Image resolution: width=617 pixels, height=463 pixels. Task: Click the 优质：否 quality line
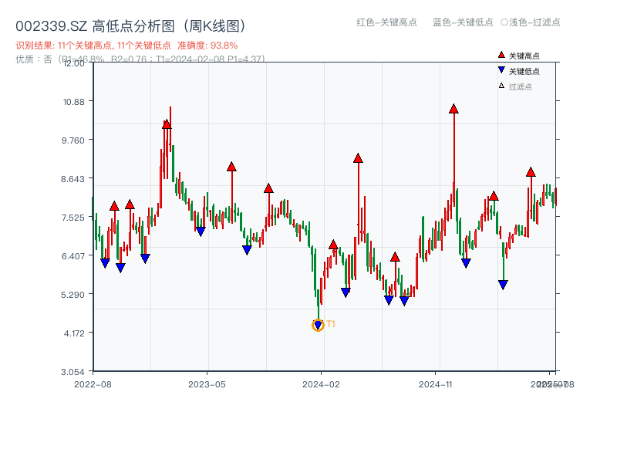pyautogui.click(x=140, y=59)
